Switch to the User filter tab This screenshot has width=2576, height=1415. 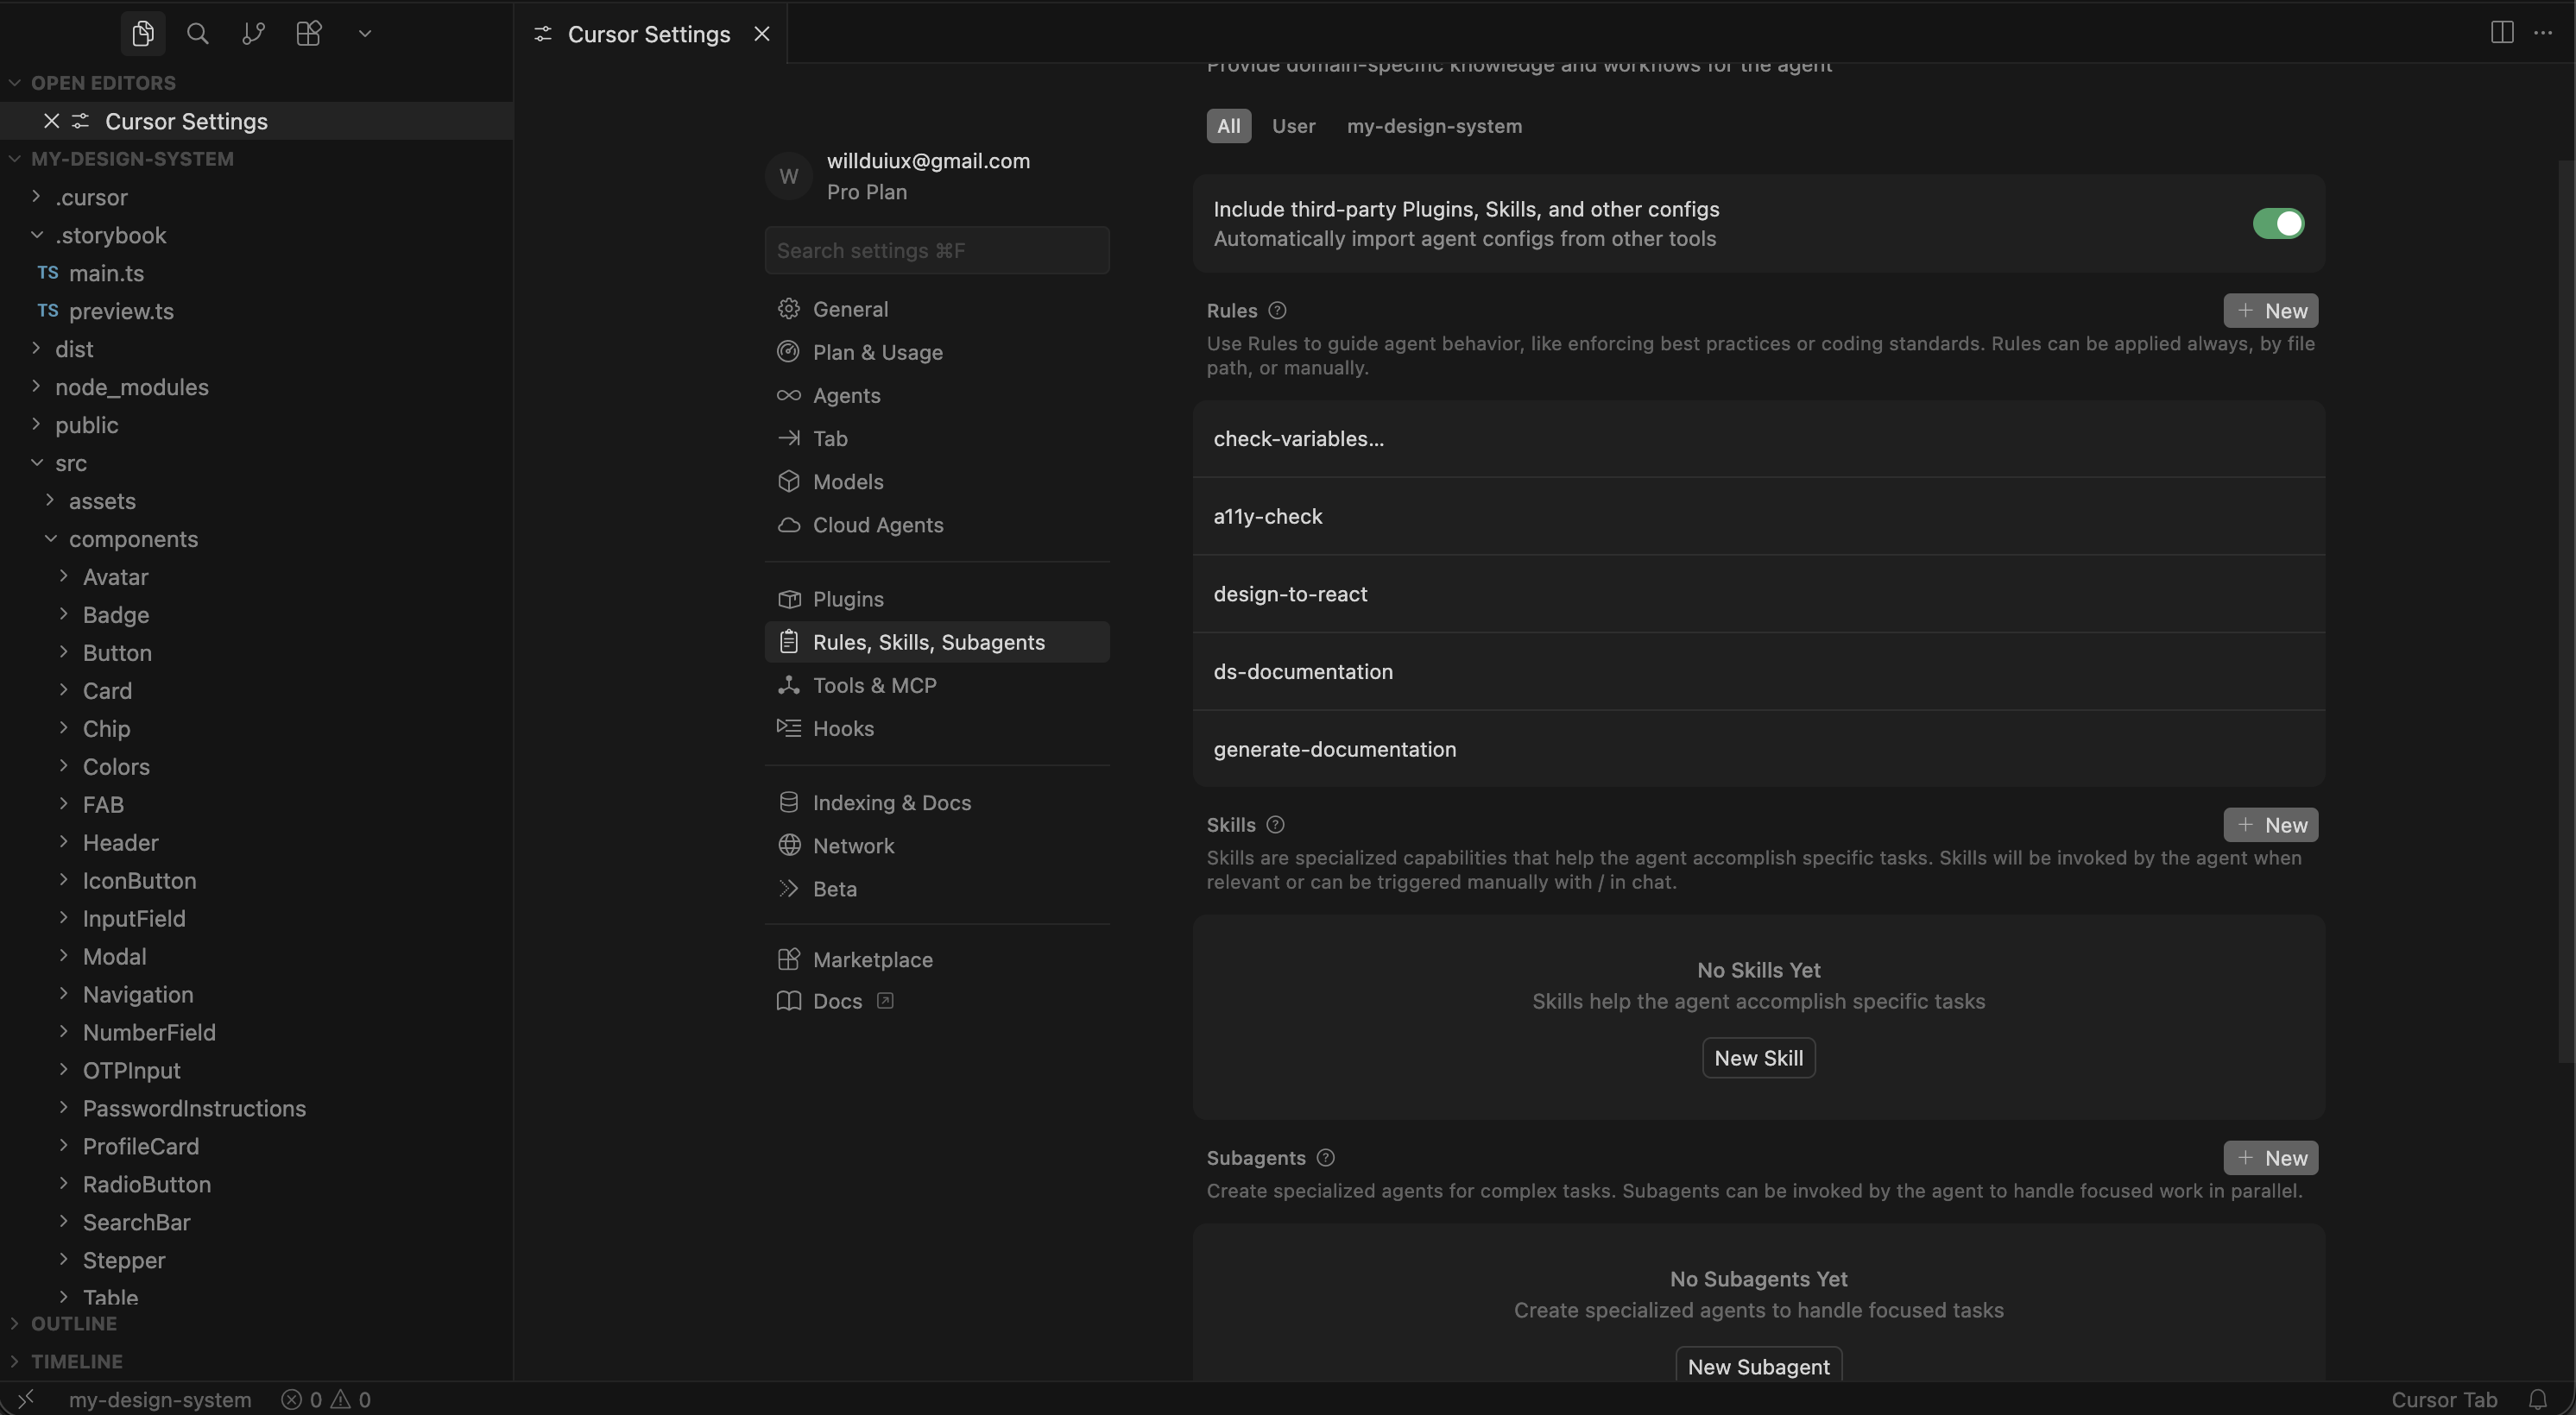[x=1293, y=127]
